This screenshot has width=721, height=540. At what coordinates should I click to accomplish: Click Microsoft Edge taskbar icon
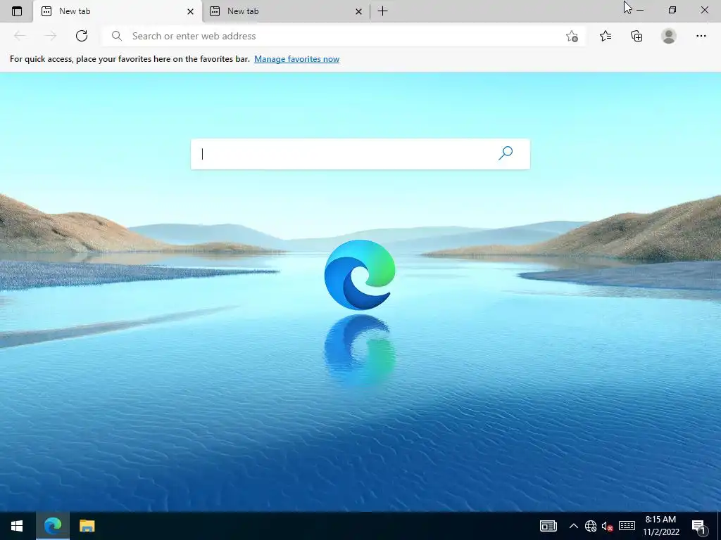point(53,526)
